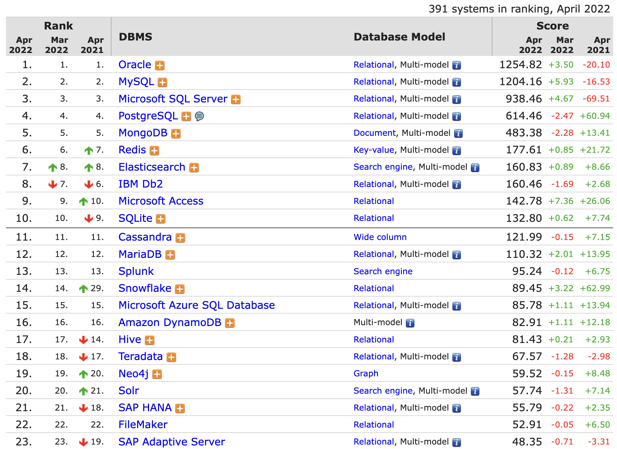The height and width of the screenshot is (449, 617).
Task: Click the Microsoft Access link
Action: [161, 201]
